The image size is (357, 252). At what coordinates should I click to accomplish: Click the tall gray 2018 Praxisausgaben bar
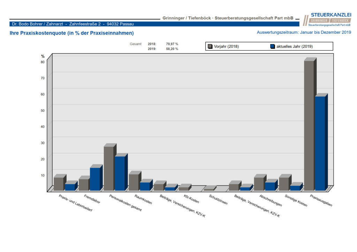click(x=309, y=126)
